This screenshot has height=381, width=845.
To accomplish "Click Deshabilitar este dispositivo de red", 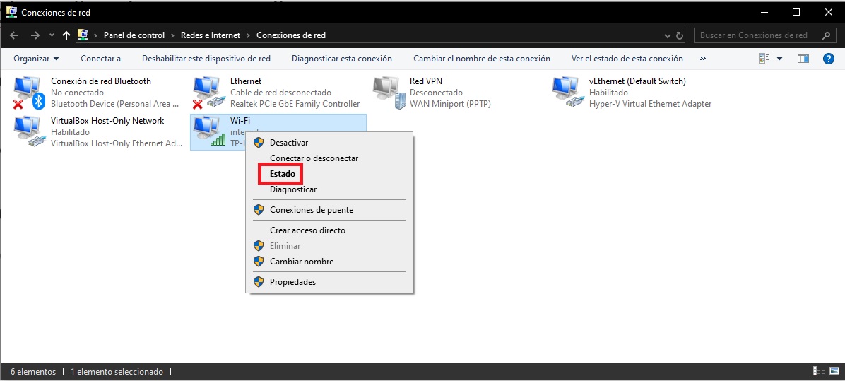I will (x=206, y=59).
